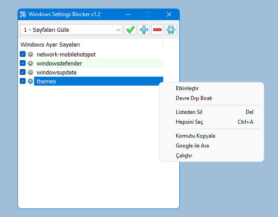Choose Etkinleştir from context menu
Screen dimensions: 278x217
click(211, 88)
